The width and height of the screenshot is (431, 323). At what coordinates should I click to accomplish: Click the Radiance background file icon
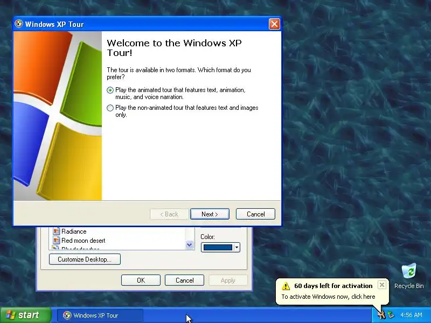click(57, 231)
